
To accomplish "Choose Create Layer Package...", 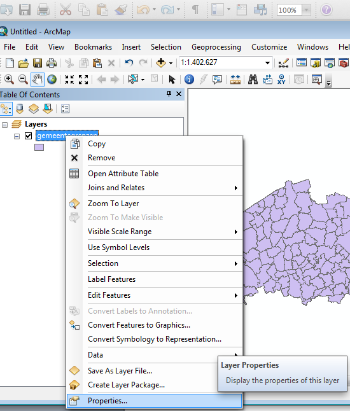I will (143, 385).
